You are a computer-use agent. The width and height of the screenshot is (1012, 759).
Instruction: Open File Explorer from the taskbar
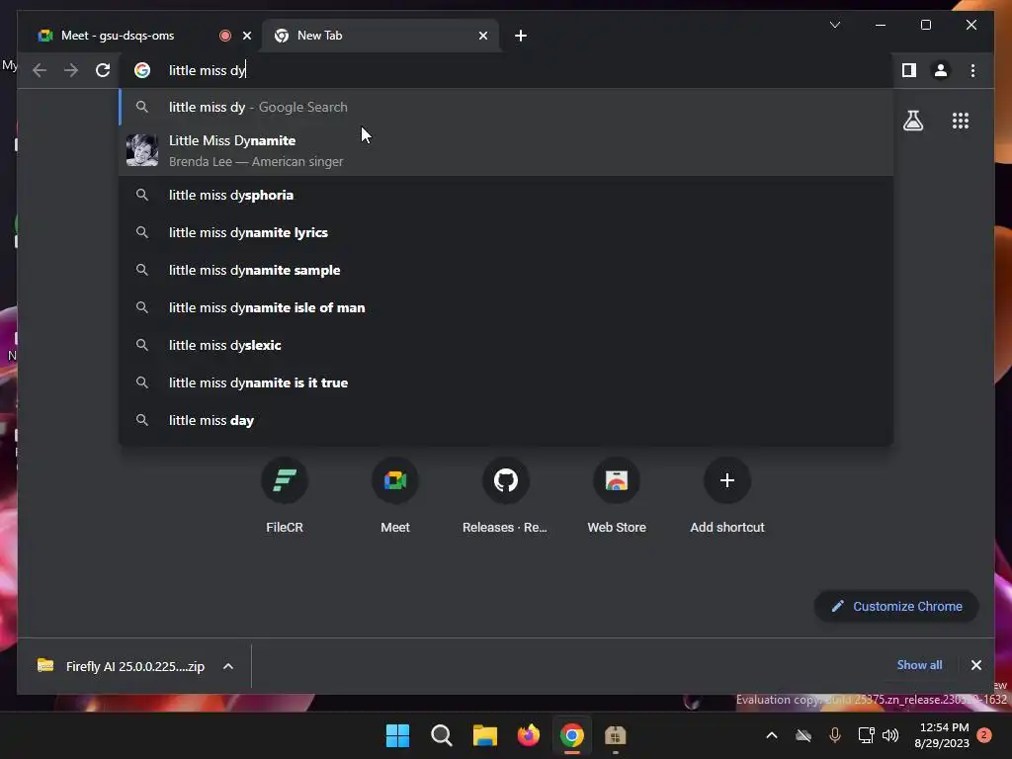(x=484, y=735)
